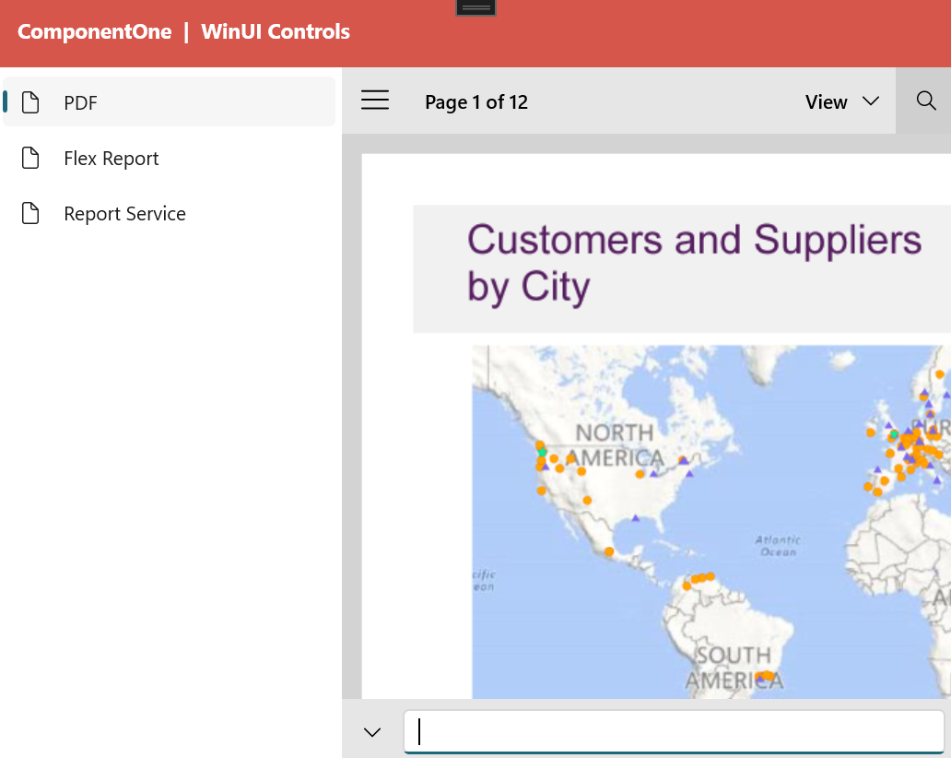Click the Customers and Suppliers by City heading
This screenshot has width=951, height=758.
point(693,263)
